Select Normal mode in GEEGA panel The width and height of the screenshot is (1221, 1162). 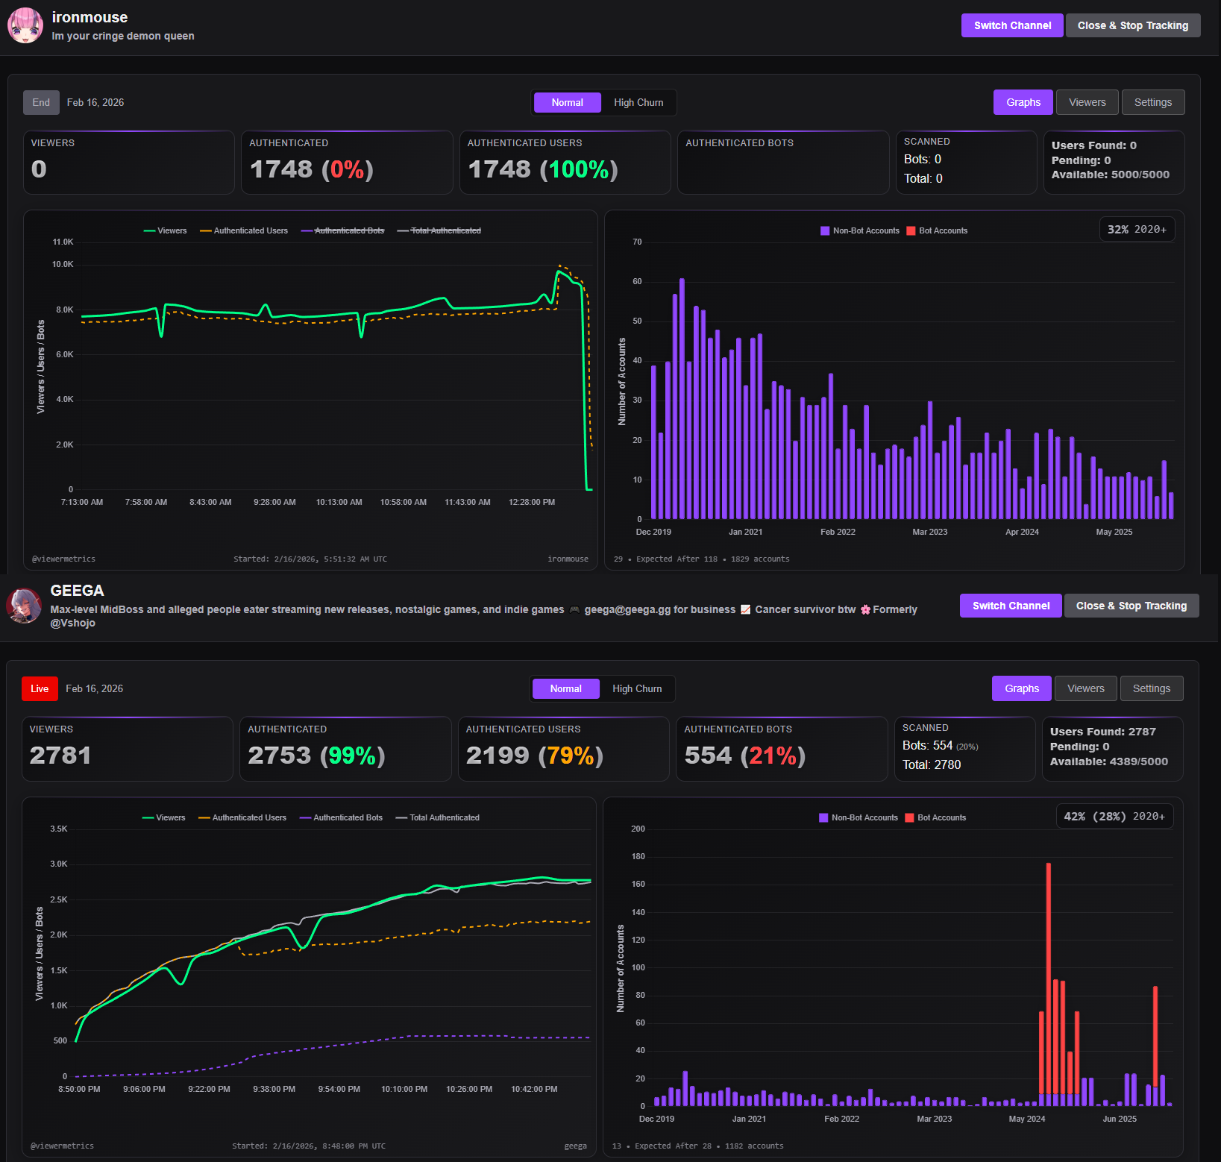(565, 688)
